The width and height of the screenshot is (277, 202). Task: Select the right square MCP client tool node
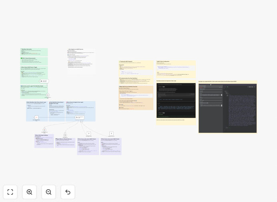coord(111,134)
